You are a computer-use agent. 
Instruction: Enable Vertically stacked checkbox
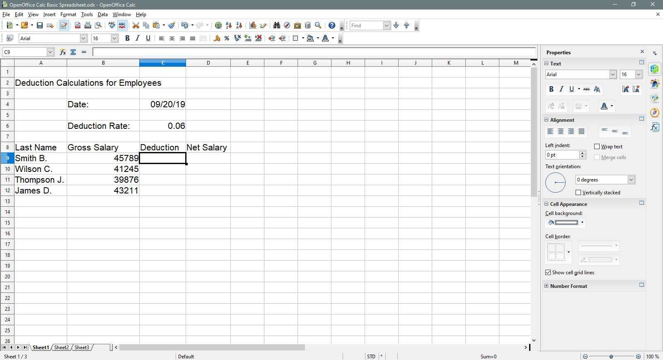(x=578, y=192)
